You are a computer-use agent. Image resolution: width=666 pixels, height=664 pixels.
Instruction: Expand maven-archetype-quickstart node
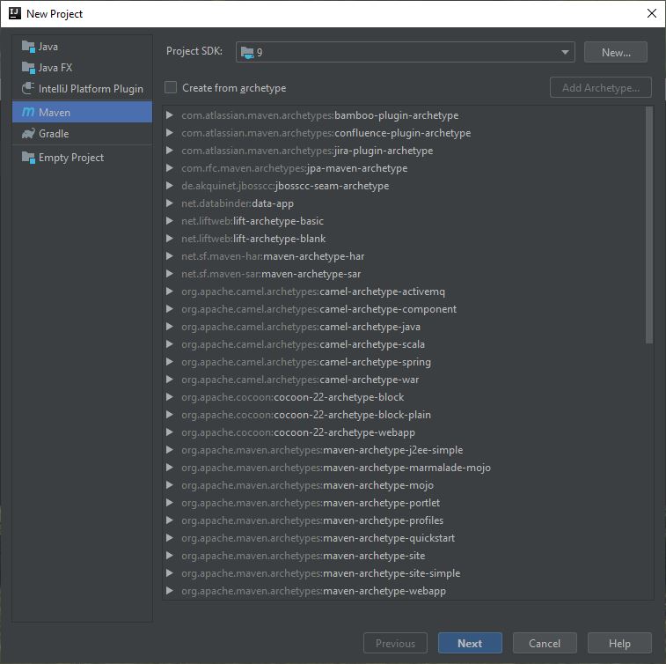point(170,538)
